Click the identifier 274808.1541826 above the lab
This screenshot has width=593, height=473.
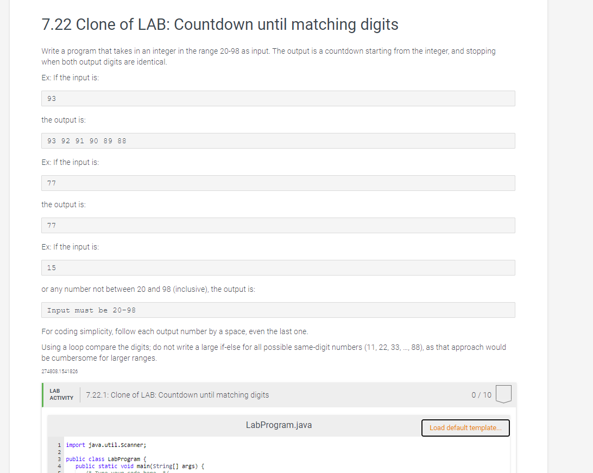click(x=60, y=371)
